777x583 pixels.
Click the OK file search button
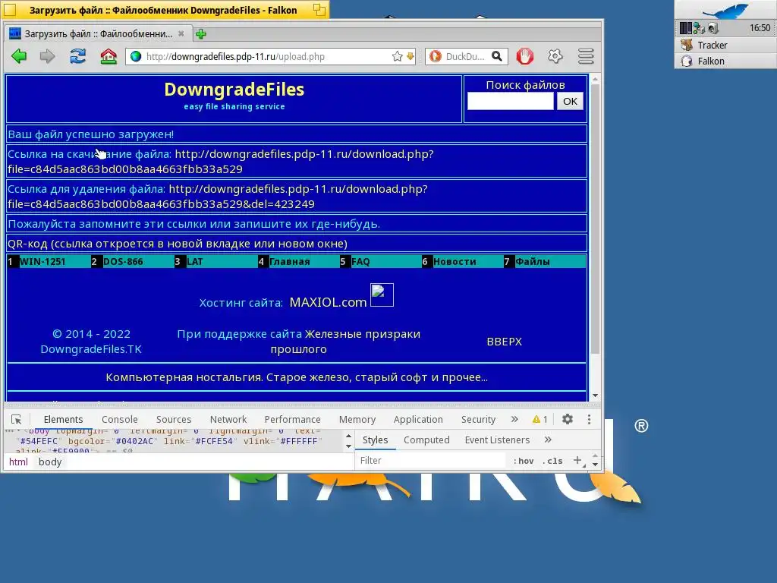point(570,101)
